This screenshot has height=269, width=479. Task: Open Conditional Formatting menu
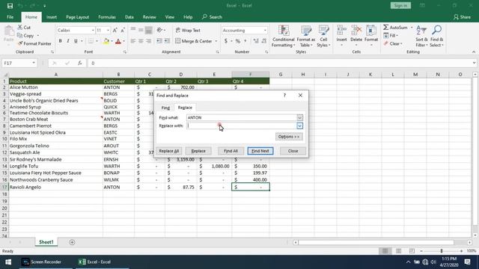click(283, 36)
